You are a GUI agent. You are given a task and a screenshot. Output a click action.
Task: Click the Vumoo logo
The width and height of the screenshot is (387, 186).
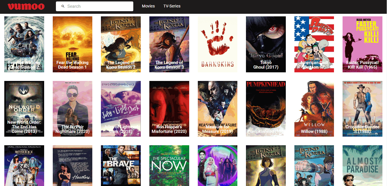click(x=26, y=6)
